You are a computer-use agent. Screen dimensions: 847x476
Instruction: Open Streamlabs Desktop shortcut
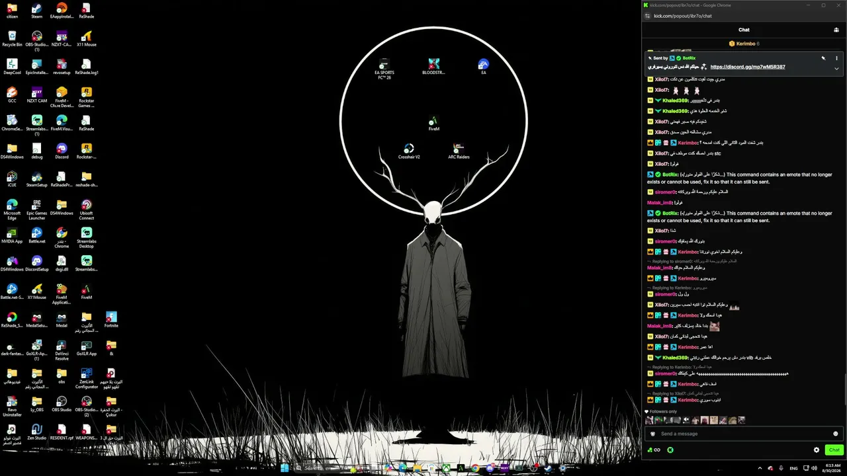tap(86, 237)
